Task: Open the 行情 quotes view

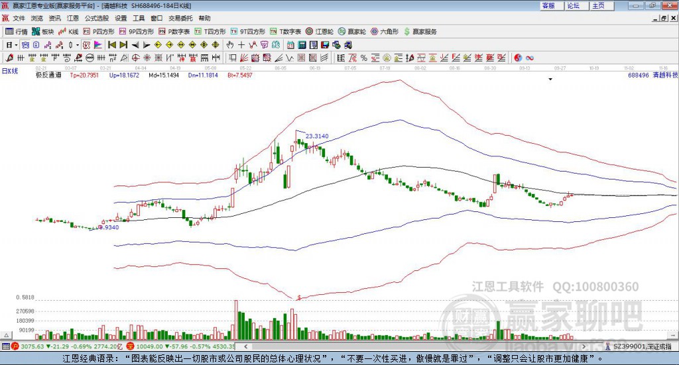Action: coord(17,32)
